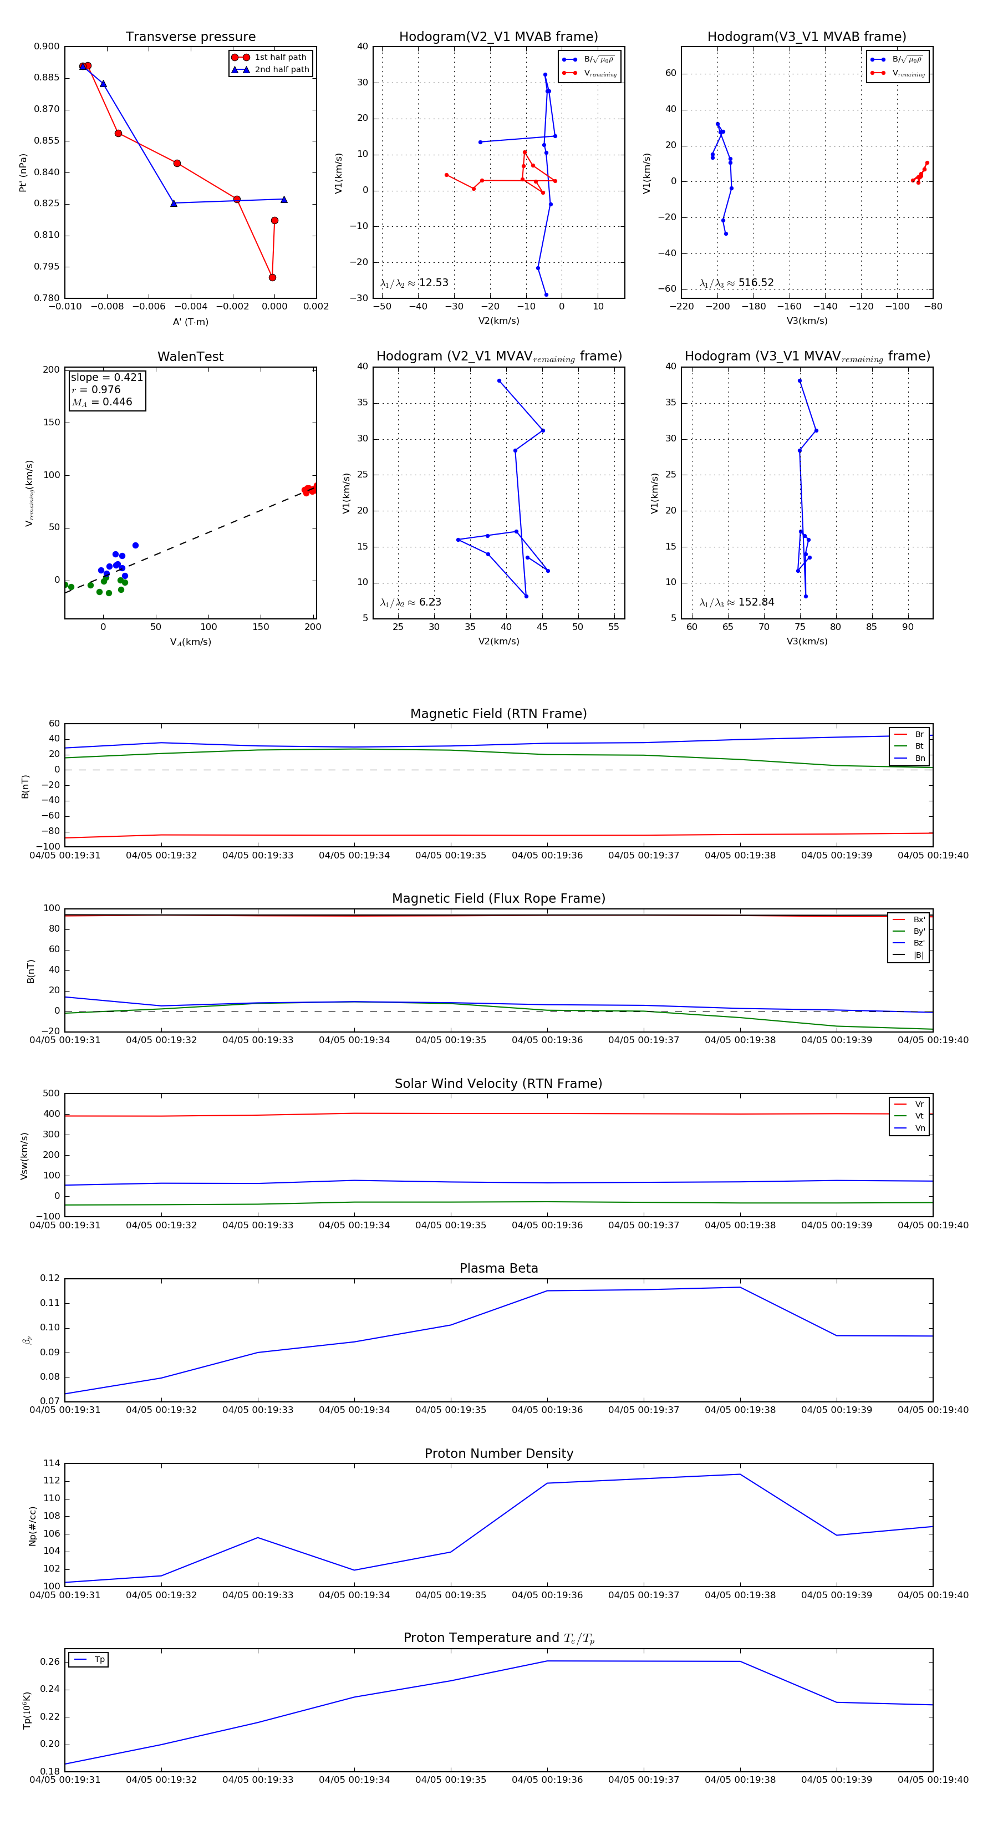This screenshot has height=1830, width=998.
Task: Click the "Pt' (nPa)" y-axis label
Action: 23,172
